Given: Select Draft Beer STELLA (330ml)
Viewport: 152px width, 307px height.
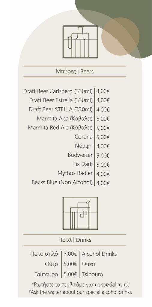Looking at the screenshot, I should (61, 109).
